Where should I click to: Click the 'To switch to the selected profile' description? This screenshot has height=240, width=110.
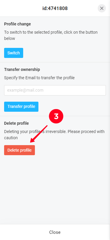[51, 35]
